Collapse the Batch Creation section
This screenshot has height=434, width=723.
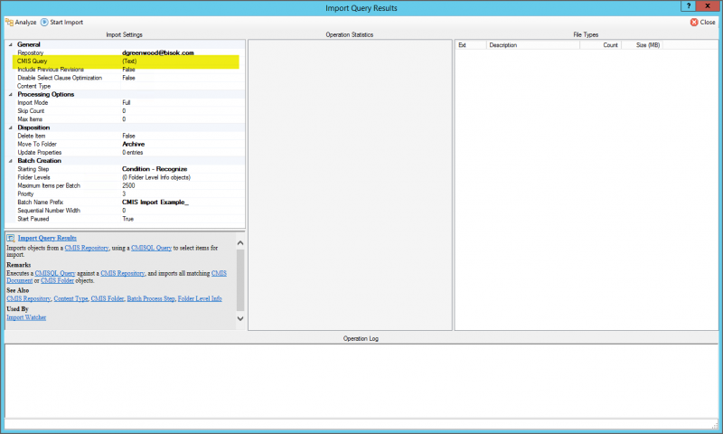pos(11,161)
